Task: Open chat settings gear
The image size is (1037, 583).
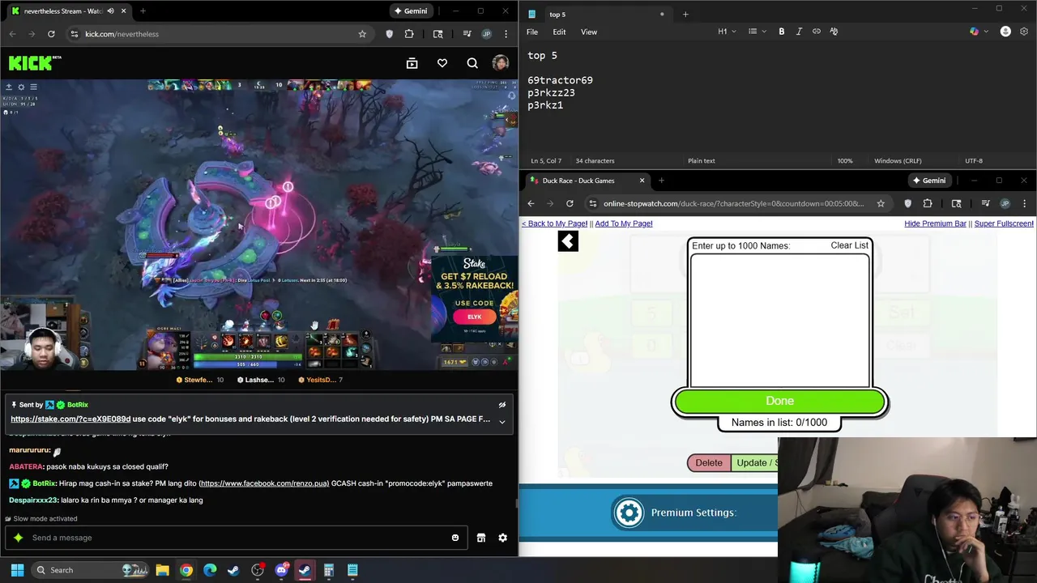Action: click(502, 538)
